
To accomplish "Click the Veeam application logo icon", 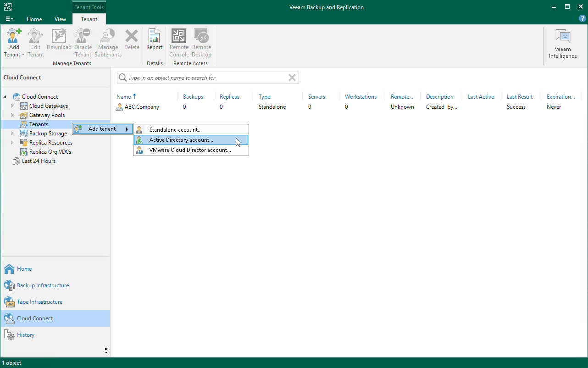I will tap(8, 7).
